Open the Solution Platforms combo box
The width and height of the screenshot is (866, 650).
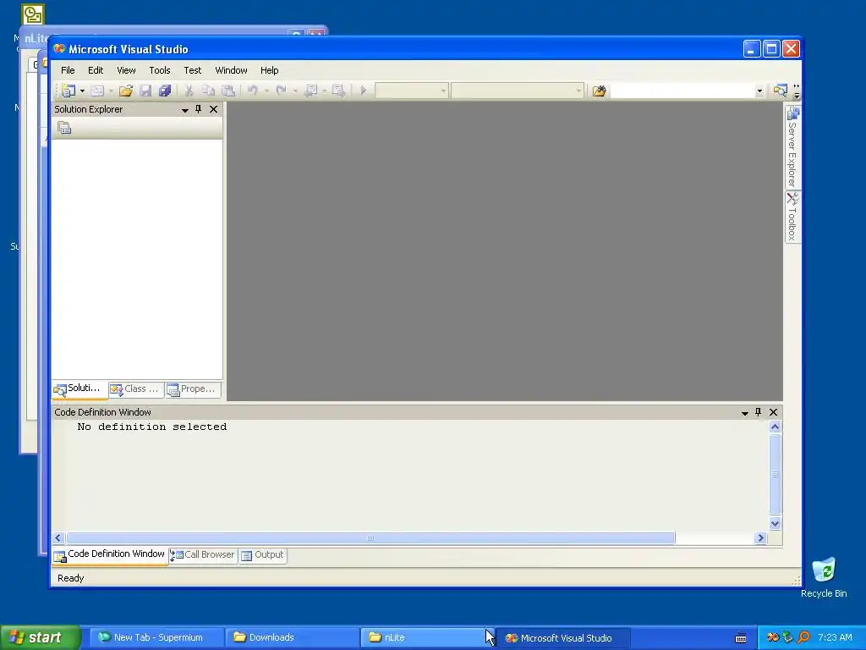[518, 90]
